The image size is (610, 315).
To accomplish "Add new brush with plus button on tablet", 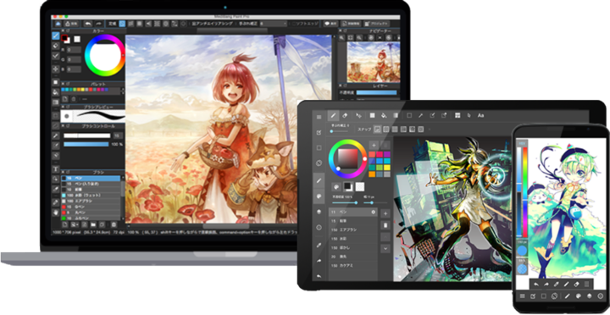I will pos(385,213).
